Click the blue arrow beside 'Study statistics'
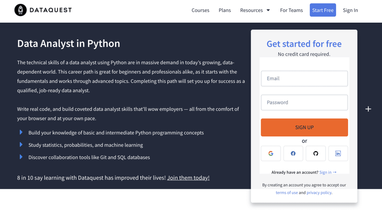 (x=21, y=145)
